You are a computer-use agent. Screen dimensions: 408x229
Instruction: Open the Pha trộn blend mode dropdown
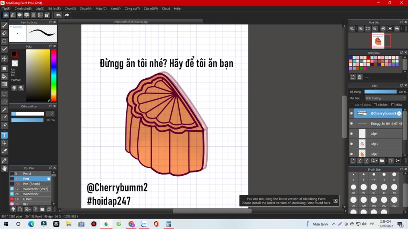[385, 98]
